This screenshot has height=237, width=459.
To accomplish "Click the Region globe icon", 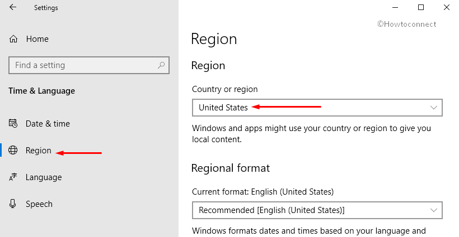I will tap(13, 150).
